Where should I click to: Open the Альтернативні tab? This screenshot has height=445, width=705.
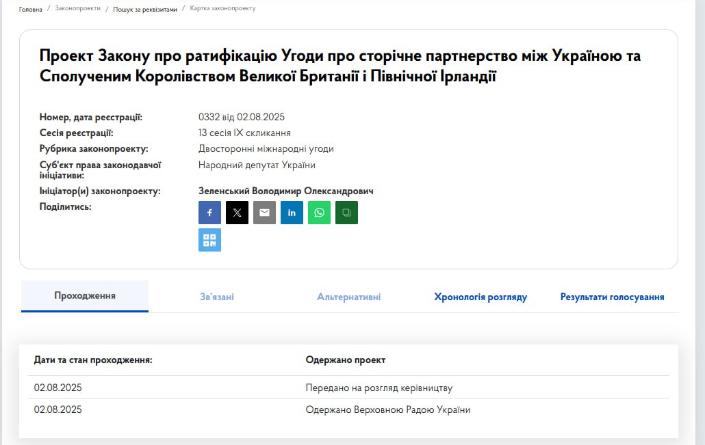click(348, 297)
